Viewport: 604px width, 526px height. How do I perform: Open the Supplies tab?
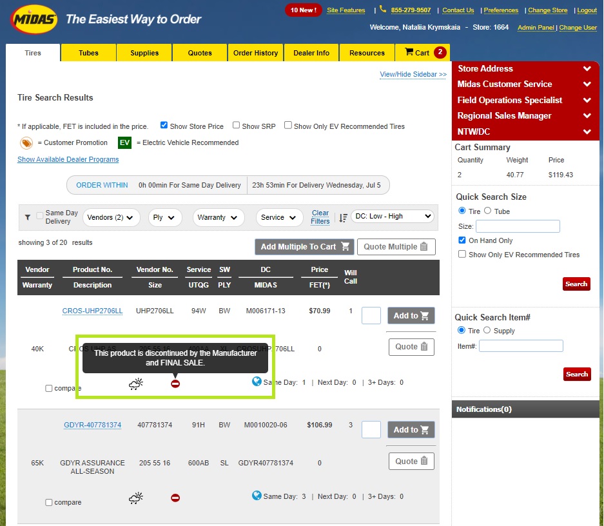(x=144, y=53)
